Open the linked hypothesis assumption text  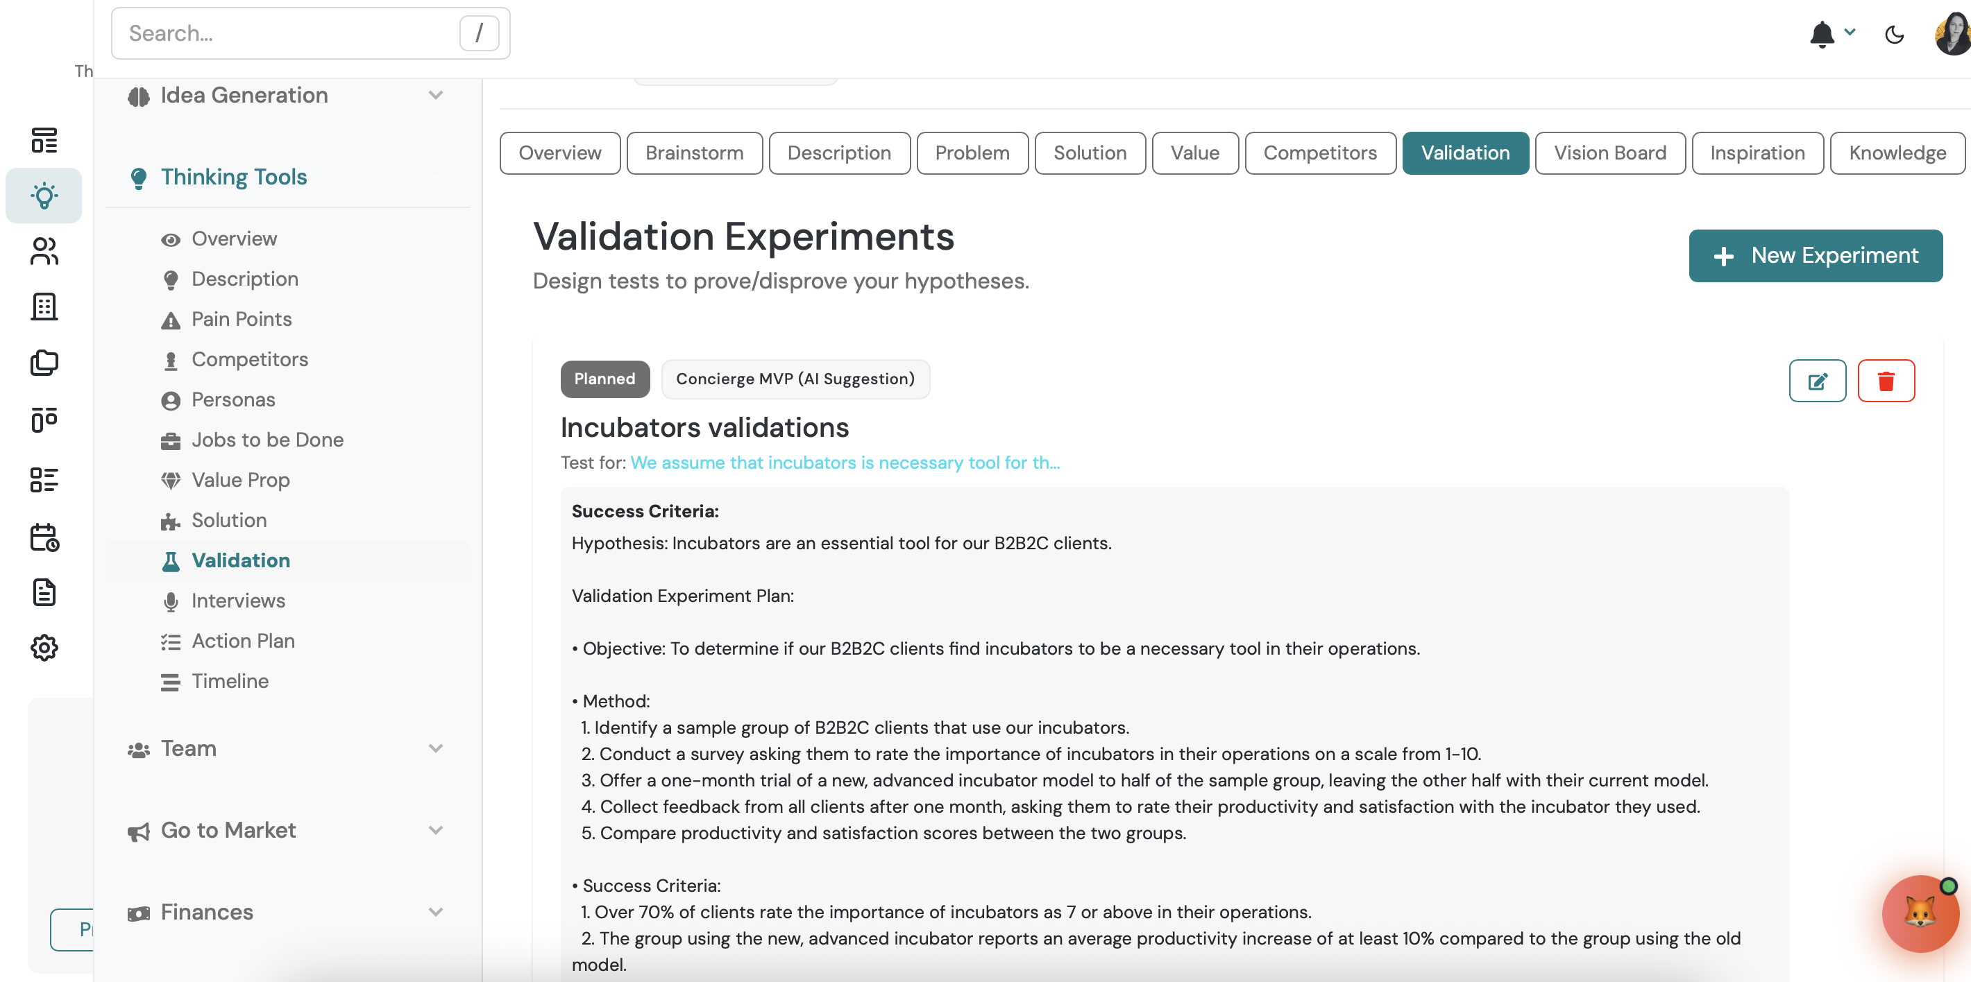point(844,463)
